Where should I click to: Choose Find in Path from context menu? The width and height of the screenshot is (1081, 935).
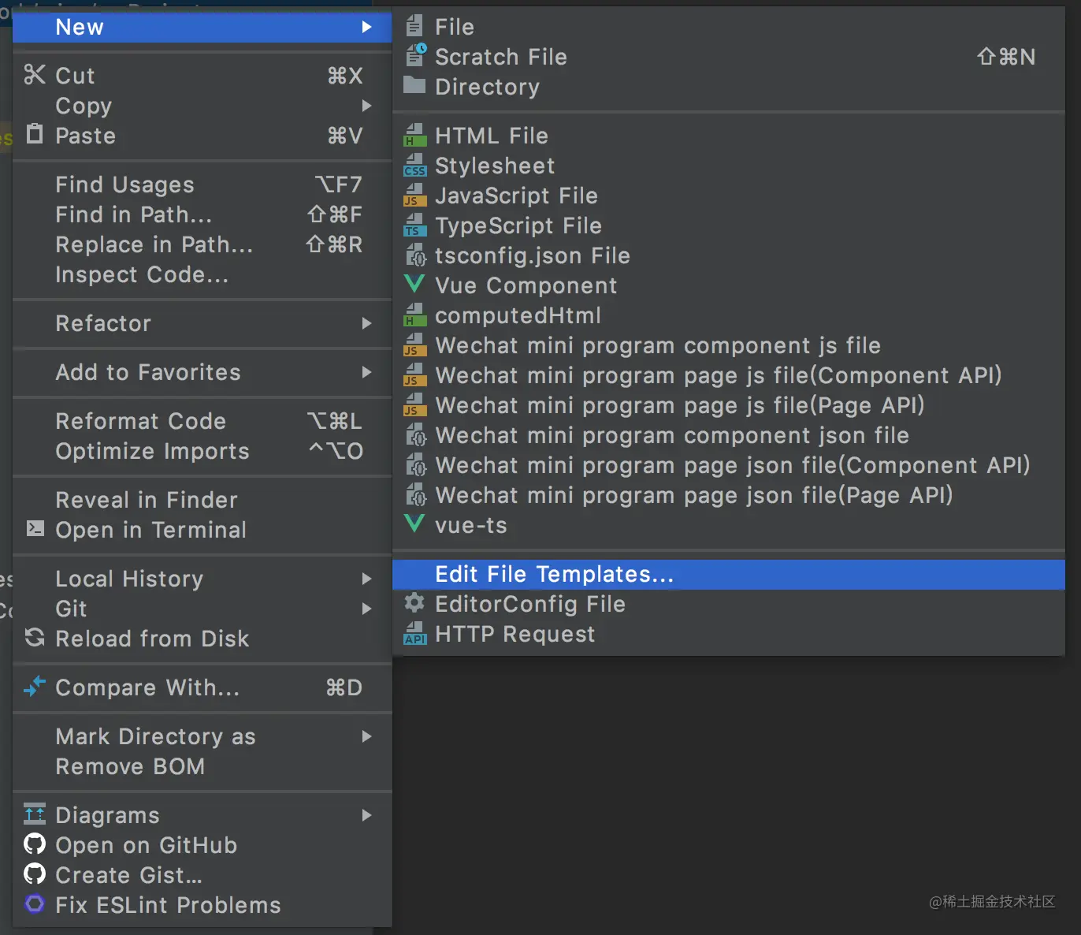(133, 214)
